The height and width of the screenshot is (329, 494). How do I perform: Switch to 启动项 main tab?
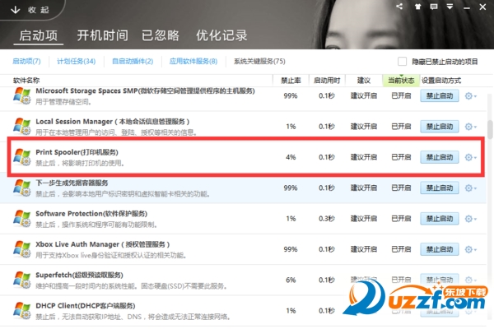(x=39, y=35)
